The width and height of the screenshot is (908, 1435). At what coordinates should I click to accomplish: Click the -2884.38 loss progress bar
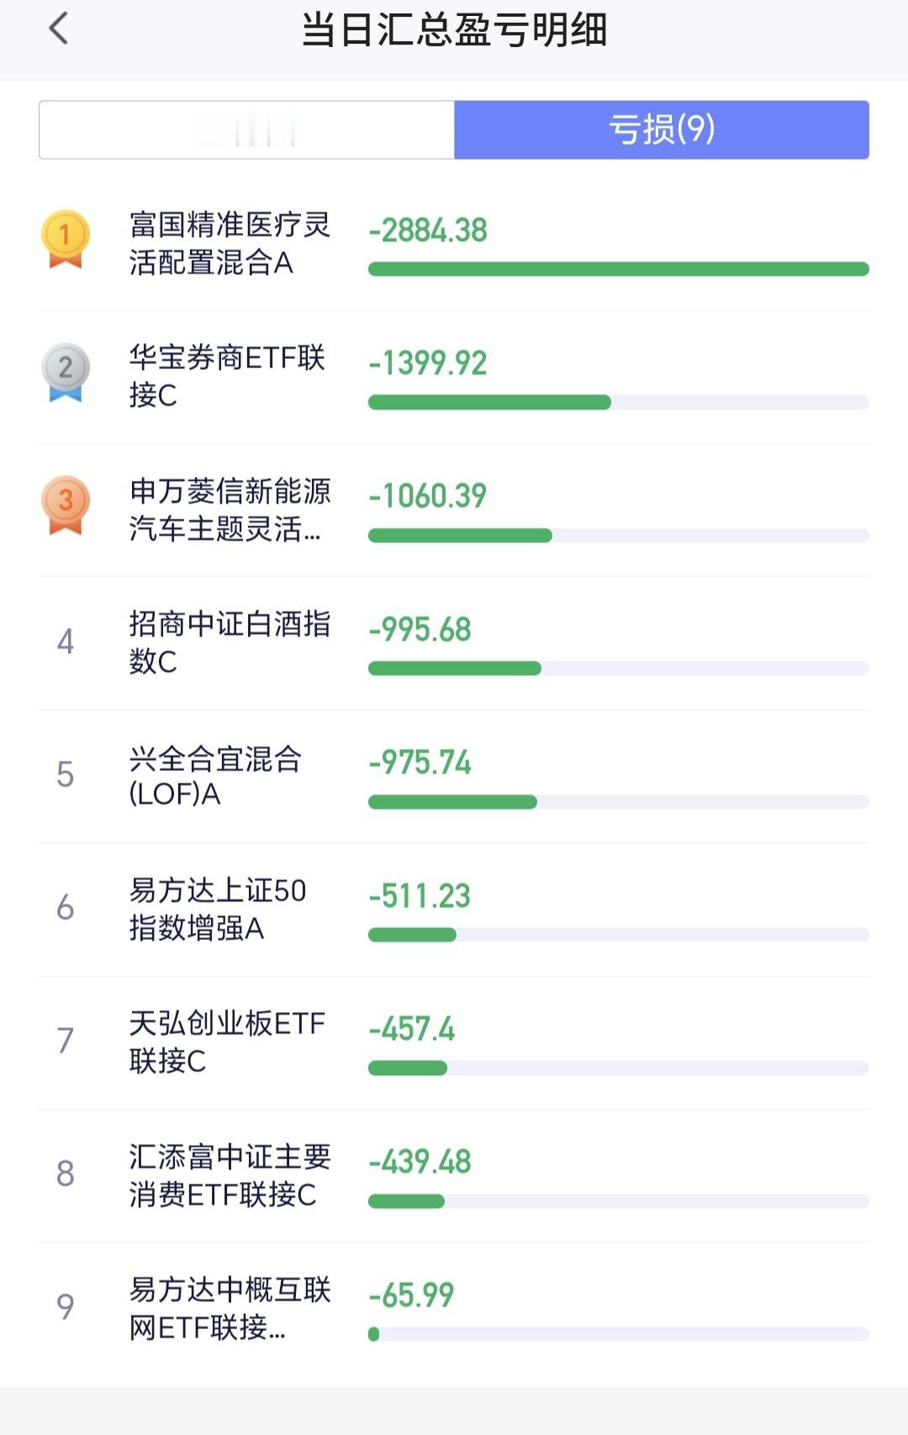(x=618, y=269)
